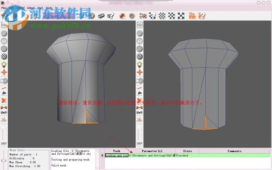272x170 pixels.
Task: Click the Task column header
Action: click(x=117, y=151)
